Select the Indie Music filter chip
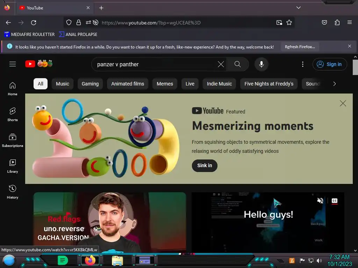This screenshot has height=268, width=358. tap(220, 84)
